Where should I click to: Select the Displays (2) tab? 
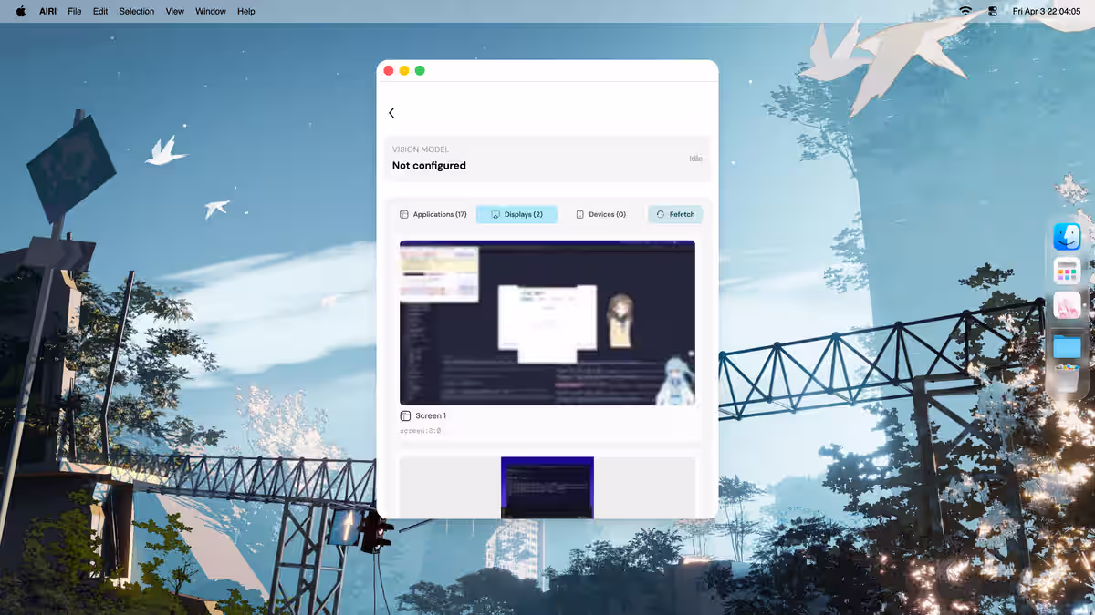pos(516,214)
